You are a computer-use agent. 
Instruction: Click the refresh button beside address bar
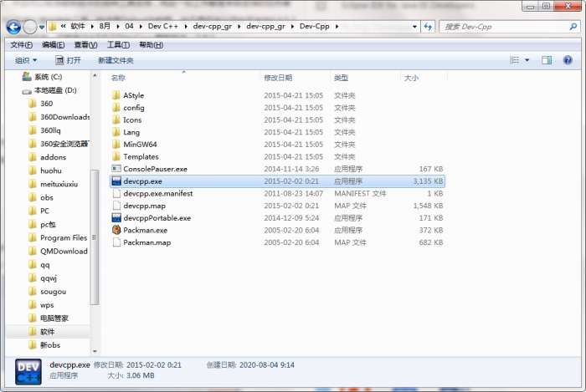click(428, 27)
